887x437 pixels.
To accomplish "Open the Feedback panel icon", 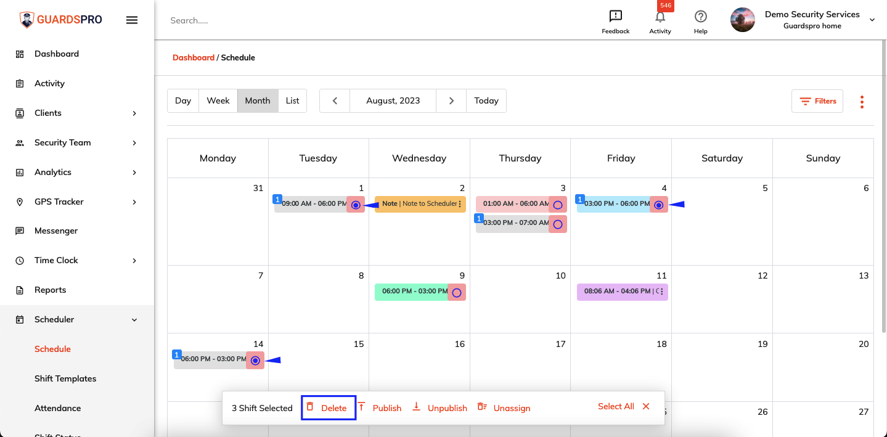I will point(615,15).
